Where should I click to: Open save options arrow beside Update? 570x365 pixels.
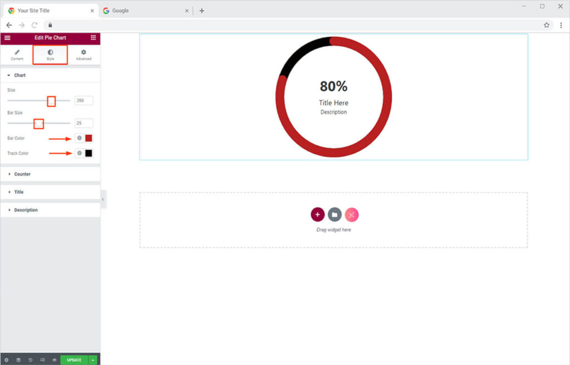(x=93, y=360)
